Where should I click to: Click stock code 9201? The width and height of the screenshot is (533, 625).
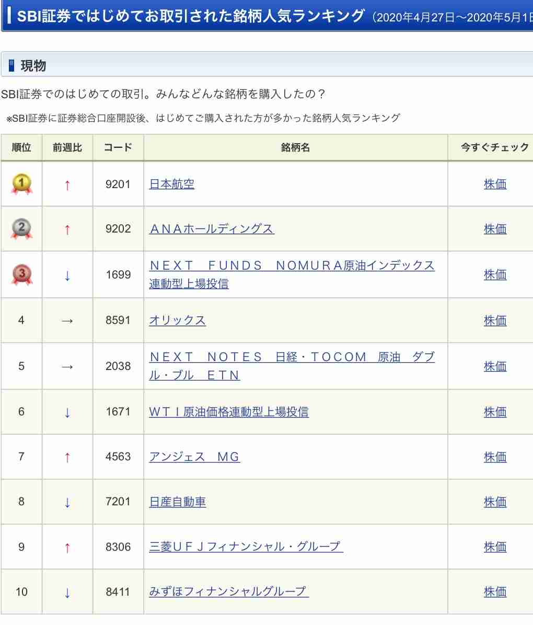[x=118, y=184]
